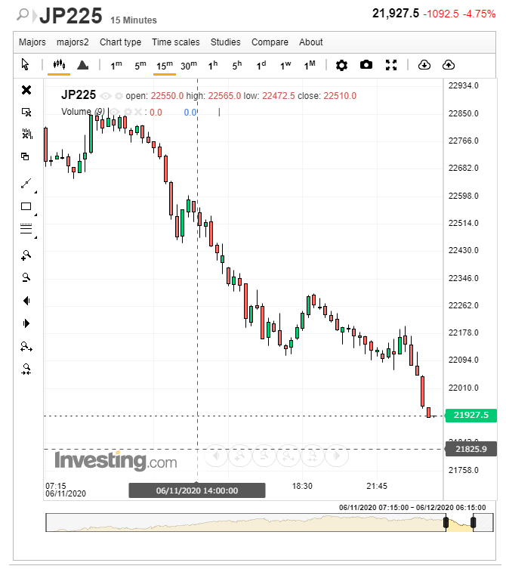The height and width of the screenshot is (569, 506).
Task: Open the Studies menu
Action: pos(225,42)
